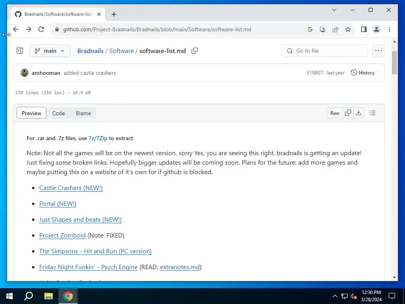Download the raw file

point(358,113)
